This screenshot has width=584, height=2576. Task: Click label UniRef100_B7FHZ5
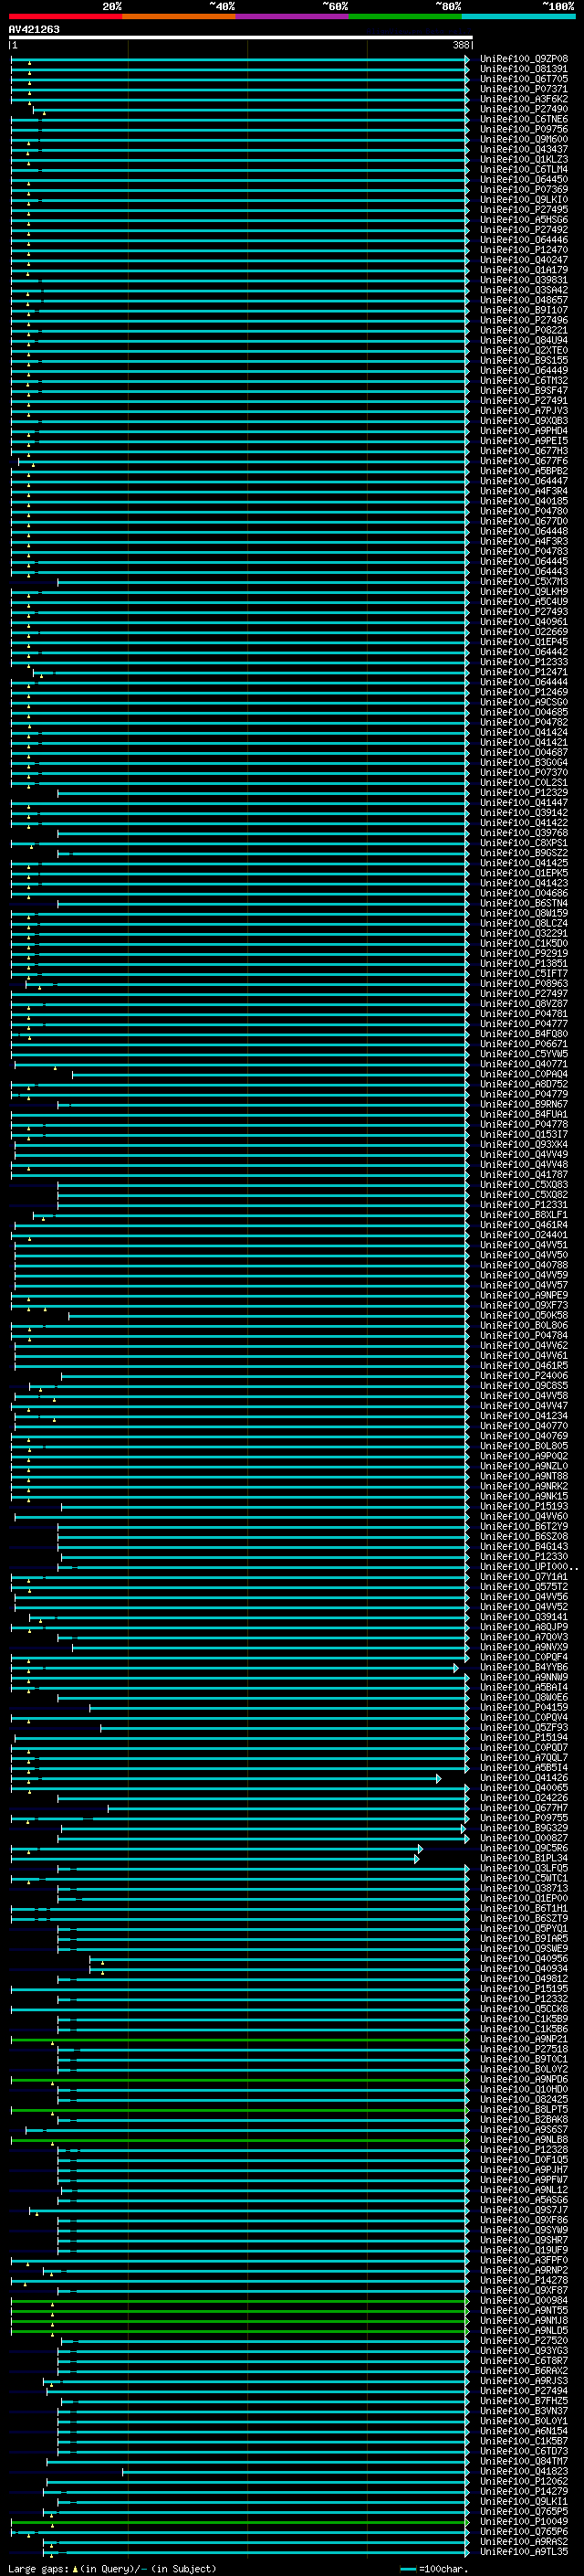coord(523,2401)
